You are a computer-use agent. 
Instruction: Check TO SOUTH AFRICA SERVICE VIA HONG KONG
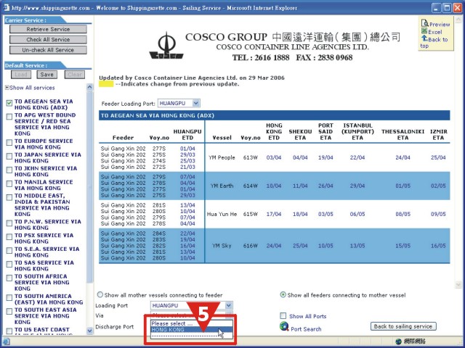[x=9, y=278]
